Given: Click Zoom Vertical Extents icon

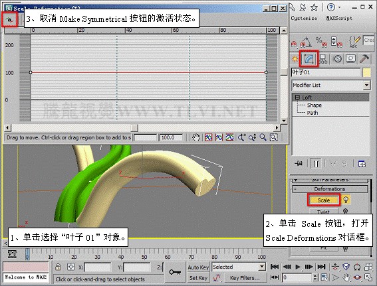Looking at the screenshot, I should [x=229, y=137].
